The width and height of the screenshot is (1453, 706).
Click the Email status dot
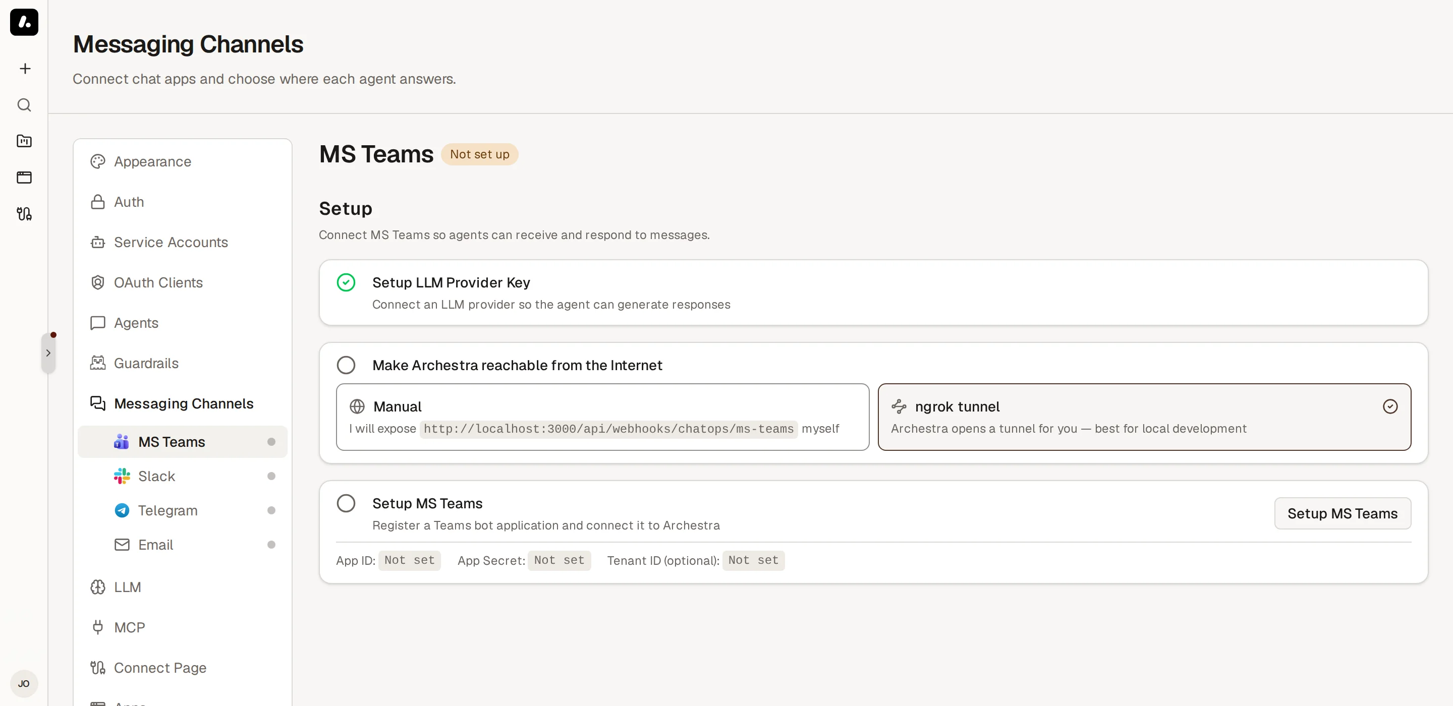click(271, 545)
